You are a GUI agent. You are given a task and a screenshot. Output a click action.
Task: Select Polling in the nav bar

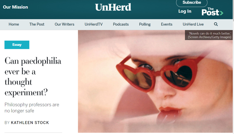(x=145, y=24)
